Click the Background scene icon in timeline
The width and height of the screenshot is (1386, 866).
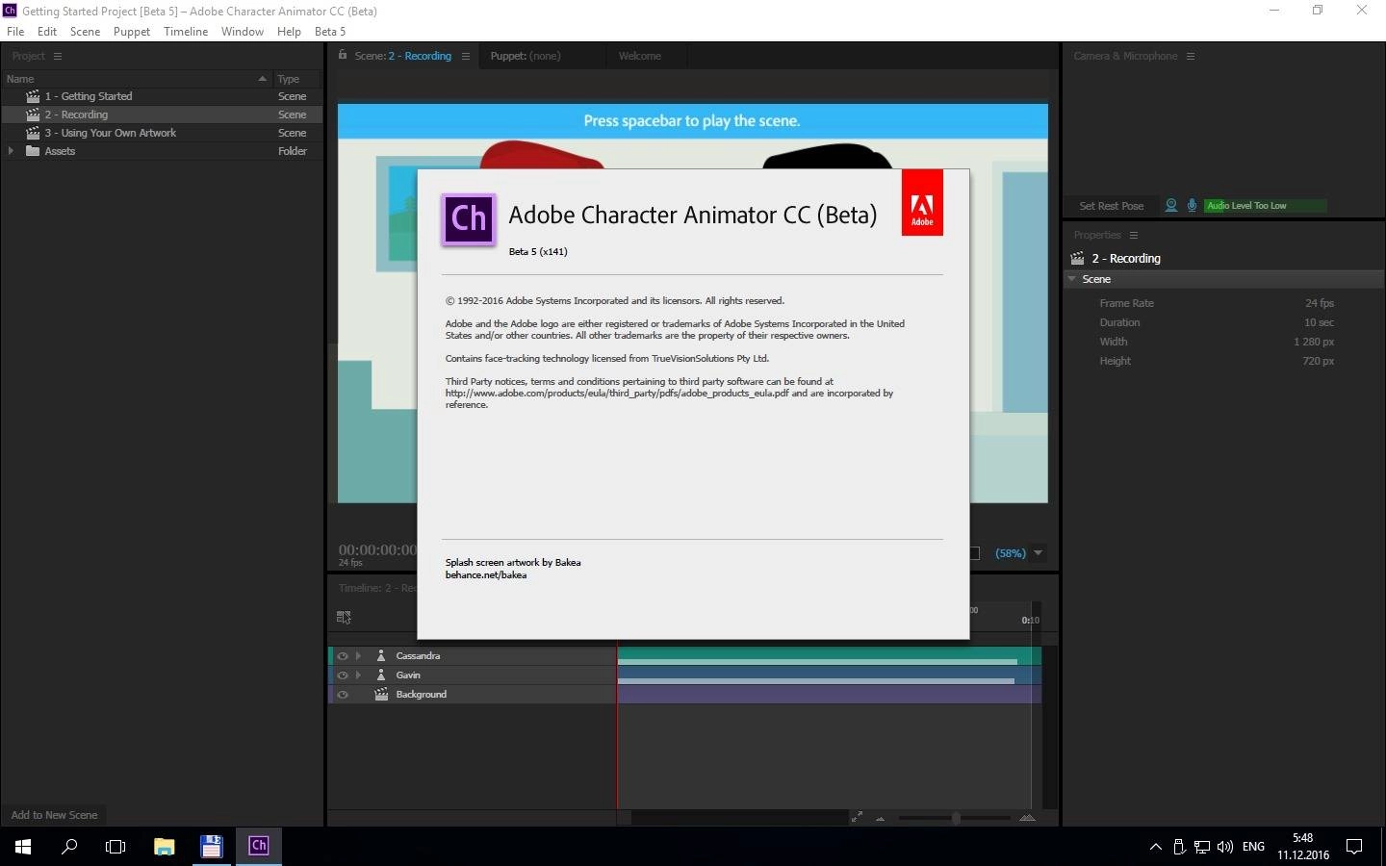pyautogui.click(x=381, y=694)
